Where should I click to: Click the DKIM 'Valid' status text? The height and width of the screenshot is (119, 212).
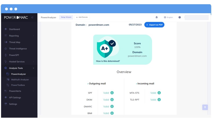click(x=106, y=100)
